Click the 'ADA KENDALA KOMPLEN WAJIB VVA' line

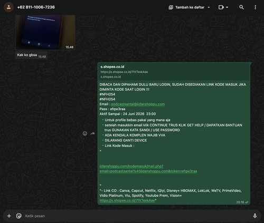coord(135,135)
